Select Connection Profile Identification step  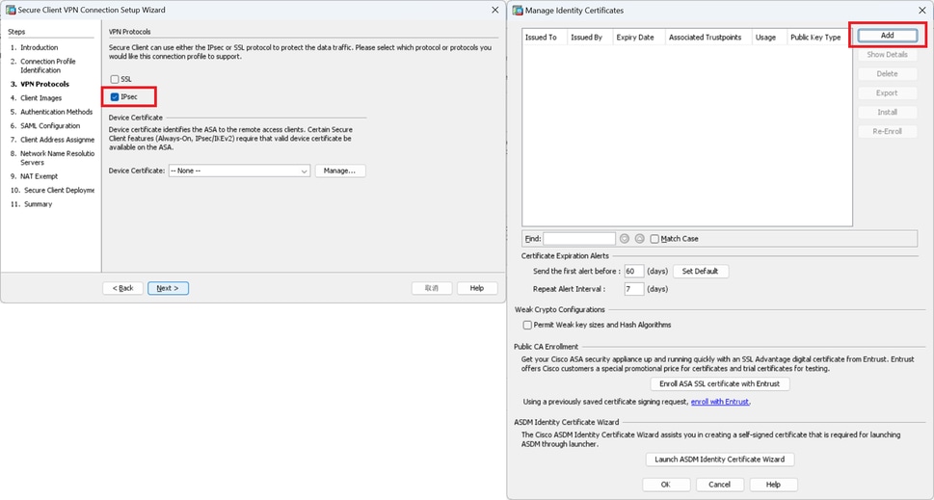(x=47, y=66)
